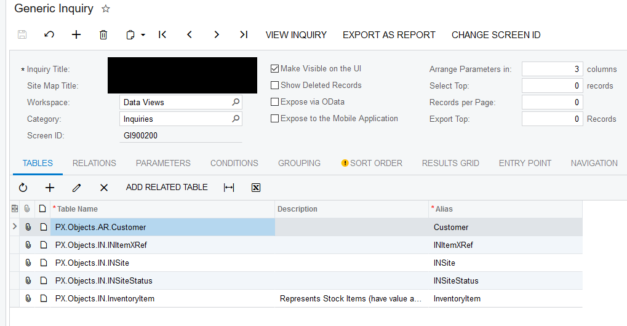Click the Files paperclip header icon
The width and height of the screenshot is (627, 326).
27,209
